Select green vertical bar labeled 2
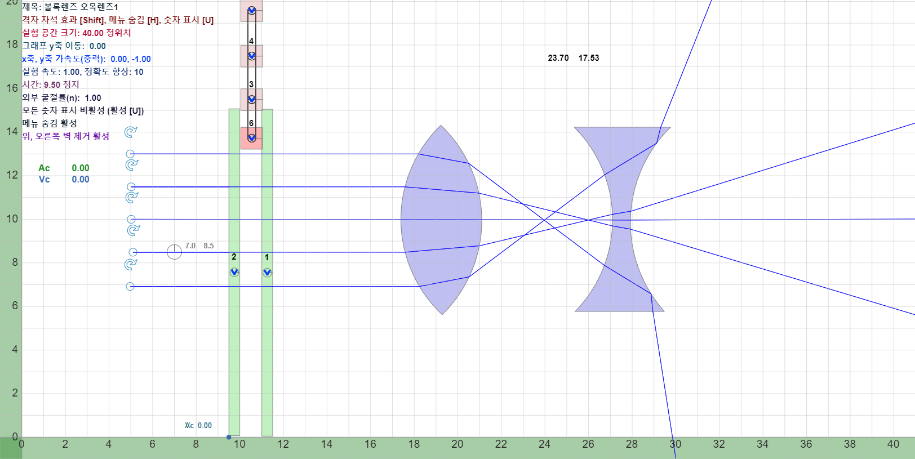This screenshot has height=459, width=915. point(234,272)
